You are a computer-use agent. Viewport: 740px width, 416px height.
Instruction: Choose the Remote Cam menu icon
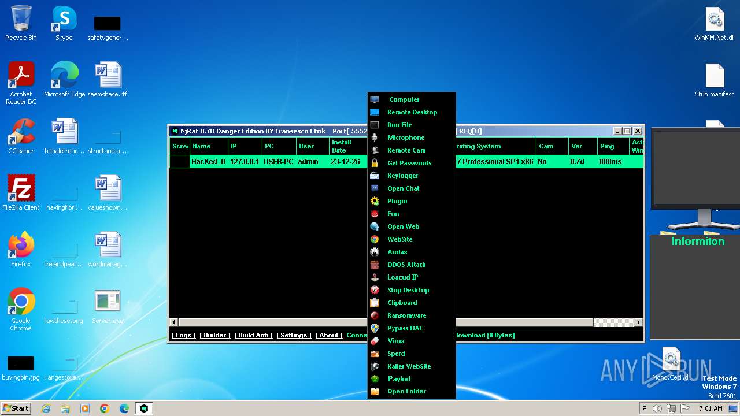click(x=375, y=150)
